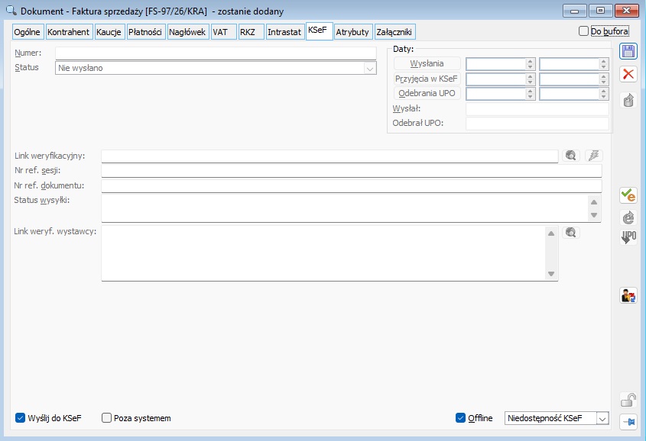Screen dimensions: 646x441
Task: Click stepper of Odebrania UPO date field
Action: [531, 94]
